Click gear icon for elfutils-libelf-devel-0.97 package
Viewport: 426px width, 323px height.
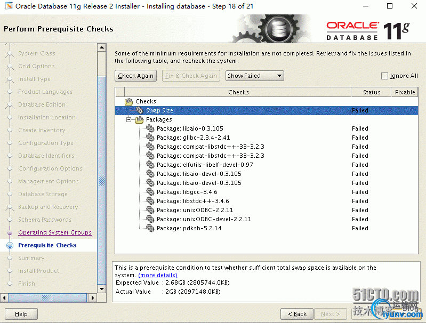150,165
